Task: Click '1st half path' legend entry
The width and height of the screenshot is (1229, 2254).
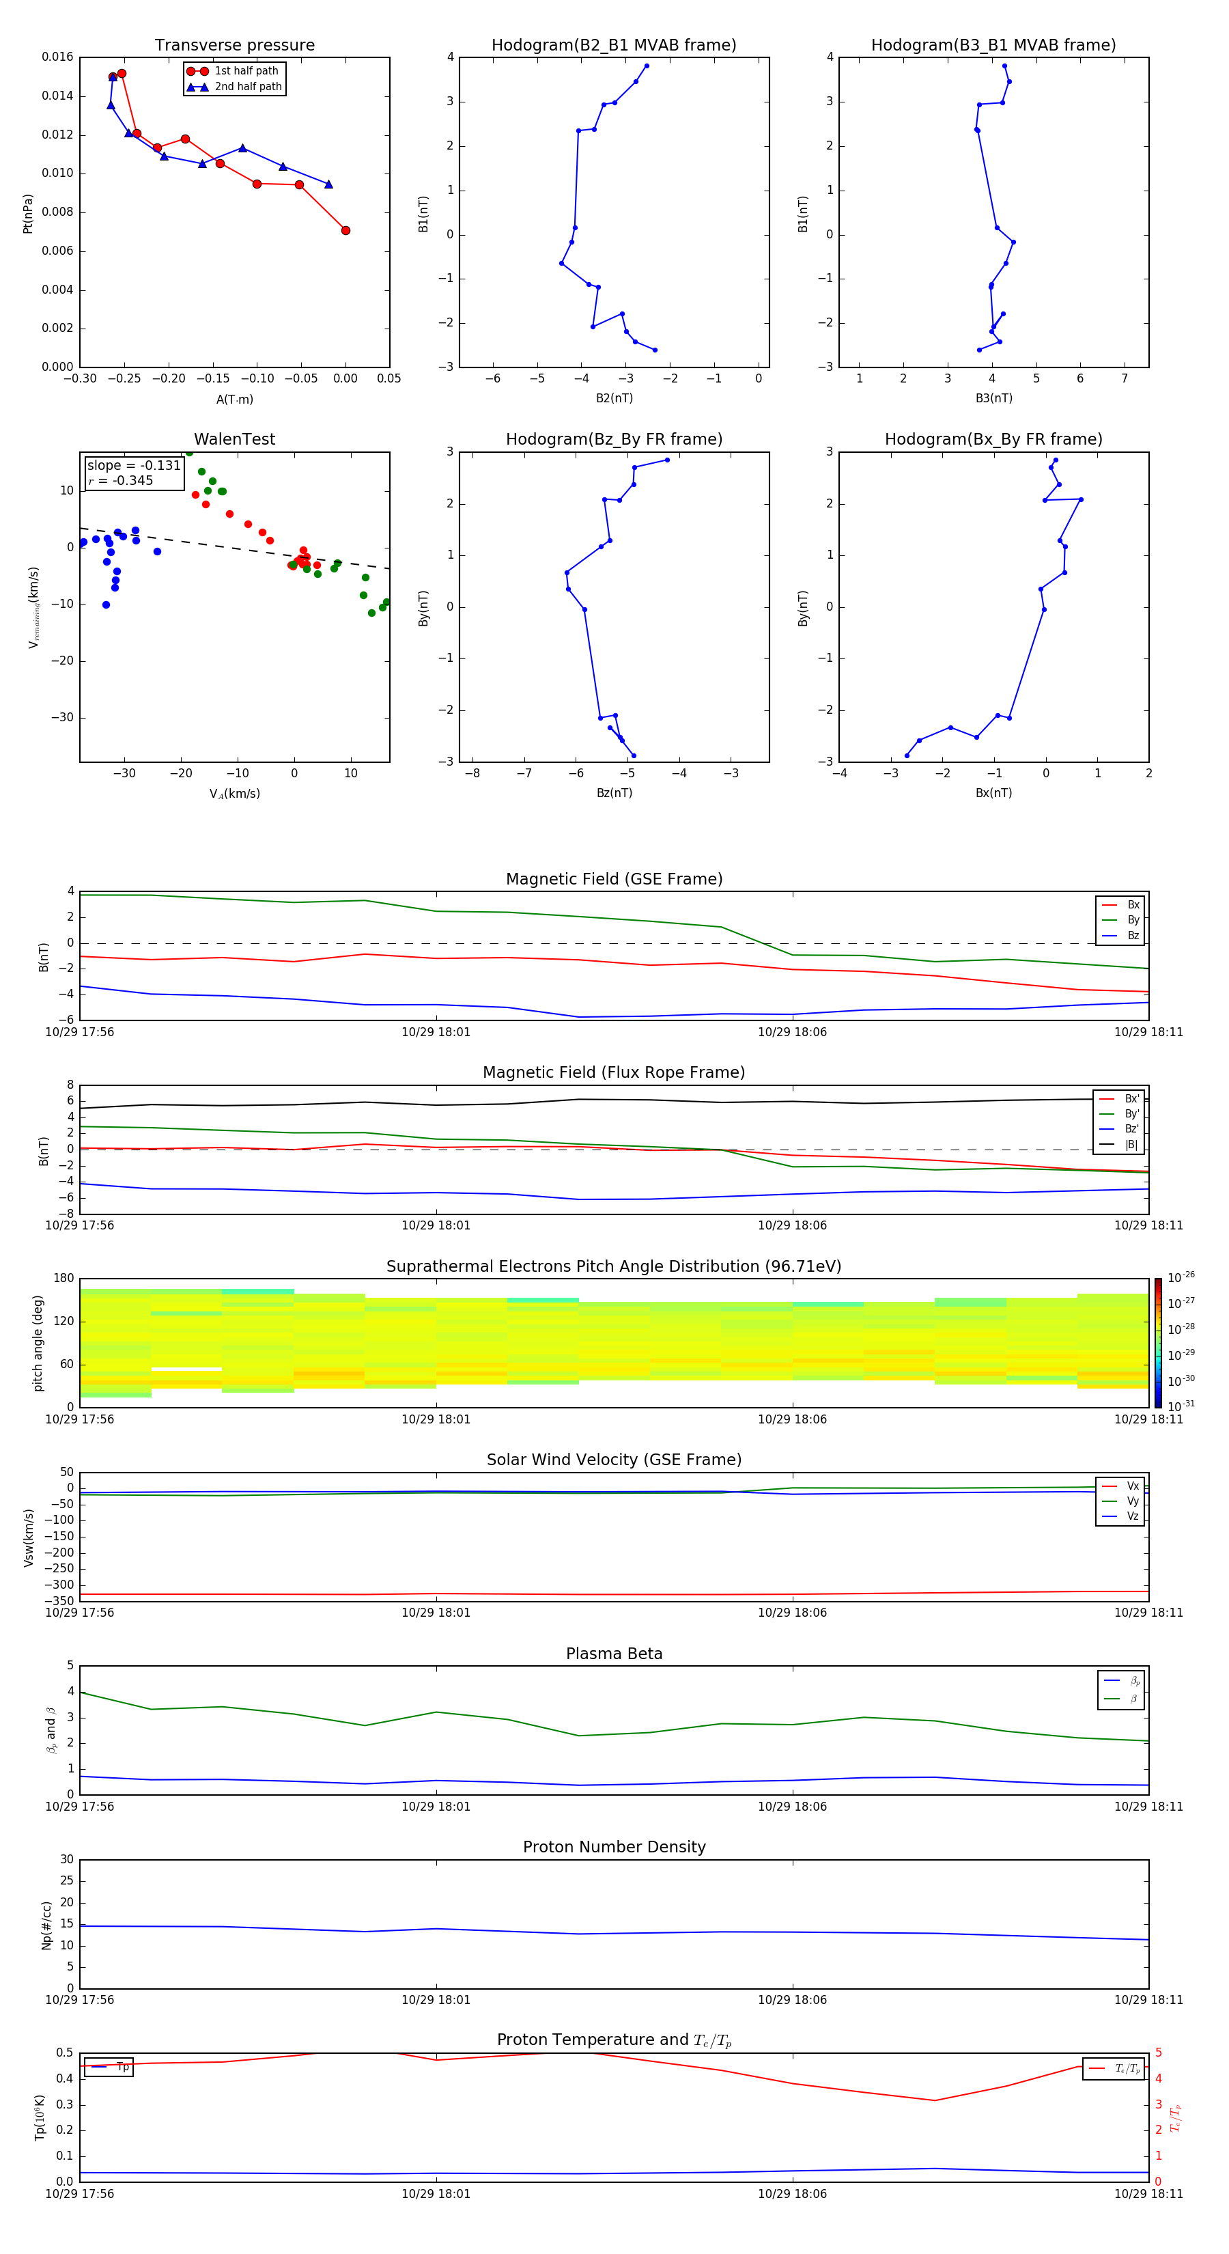Action: [233, 71]
